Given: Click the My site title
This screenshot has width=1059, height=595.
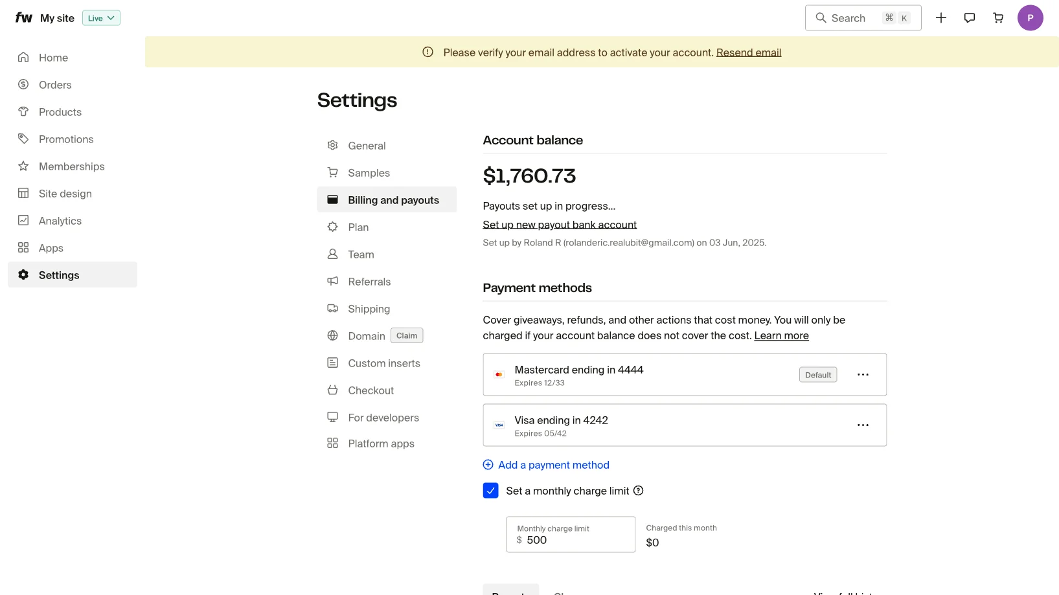Looking at the screenshot, I should click(57, 18).
